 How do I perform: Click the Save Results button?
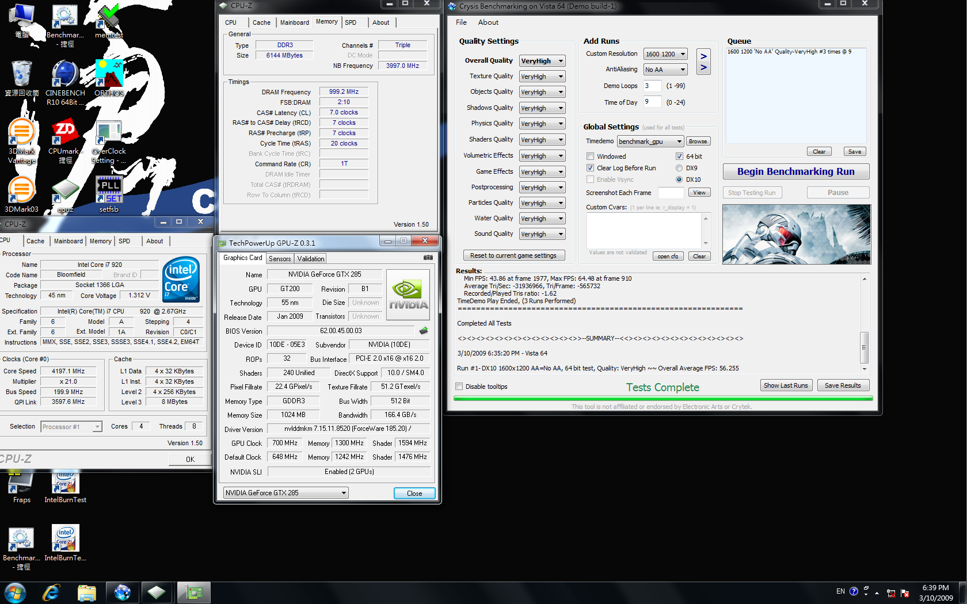pyautogui.click(x=843, y=385)
